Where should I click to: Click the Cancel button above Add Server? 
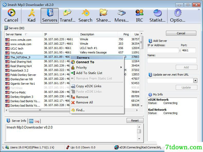(181, 33)
